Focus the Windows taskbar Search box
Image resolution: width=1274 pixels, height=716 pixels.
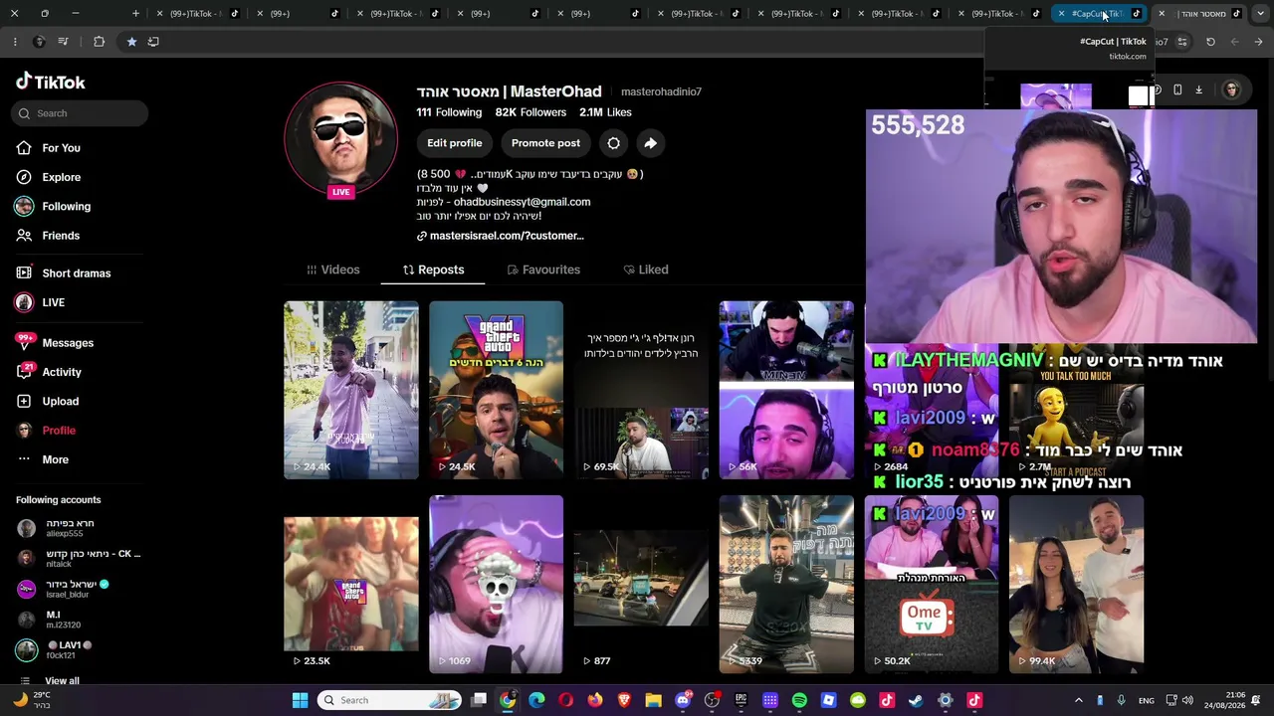(x=391, y=700)
